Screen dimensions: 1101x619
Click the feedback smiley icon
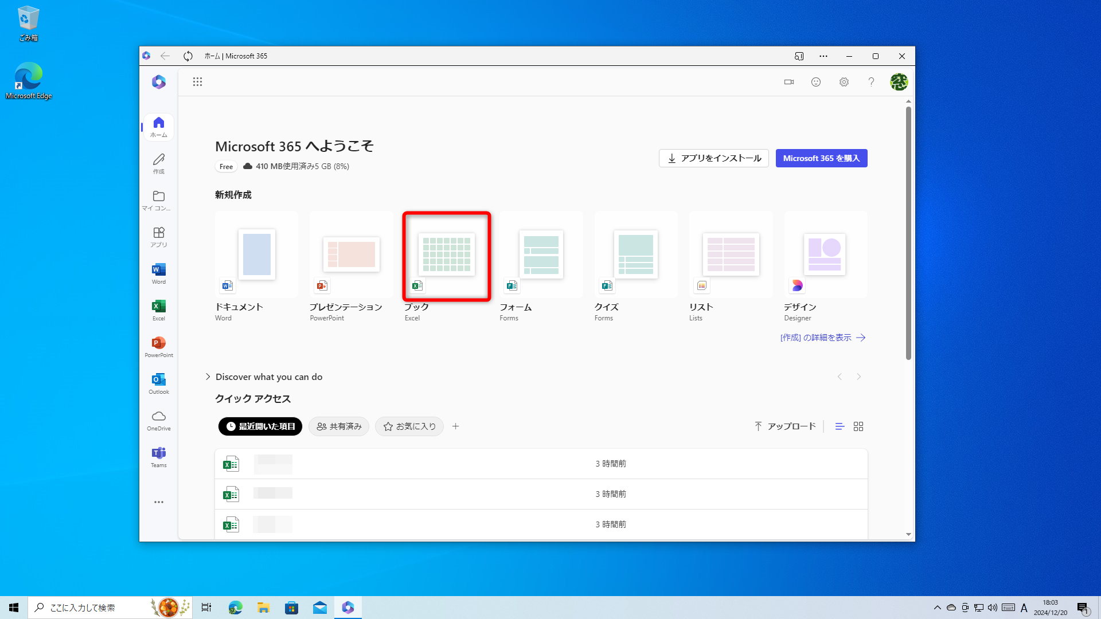pos(816,81)
